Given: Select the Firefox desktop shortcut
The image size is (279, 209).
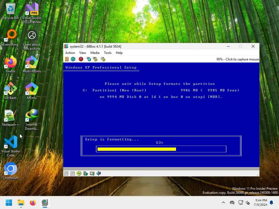Looking at the screenshot, I should [11, 64].
